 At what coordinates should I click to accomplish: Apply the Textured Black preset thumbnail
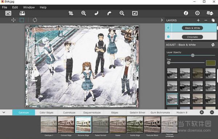point(152,124)
